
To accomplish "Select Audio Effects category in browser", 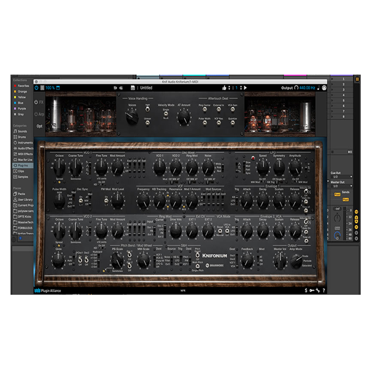I will pos(23,148).
